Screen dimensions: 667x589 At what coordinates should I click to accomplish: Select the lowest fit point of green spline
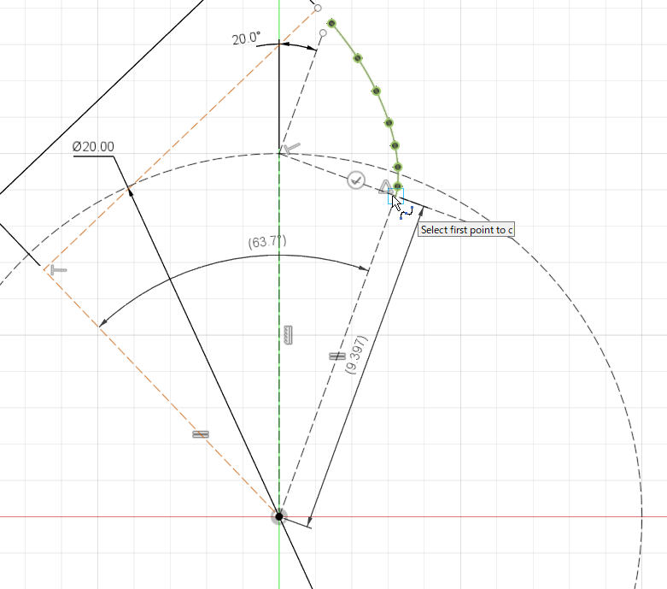click(397, 186)
